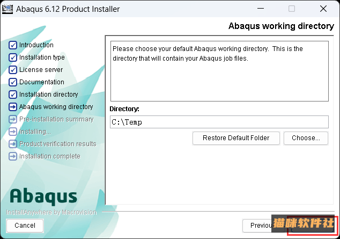Minimize the installer window

tap(261, 9)
